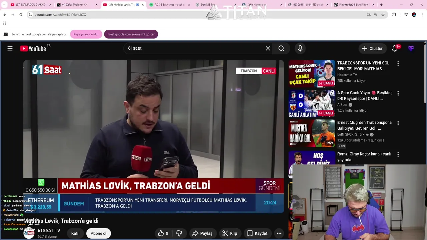Save video with Kaydet button
This screenshot has width=427, height=240.
(x=257, y=233)
